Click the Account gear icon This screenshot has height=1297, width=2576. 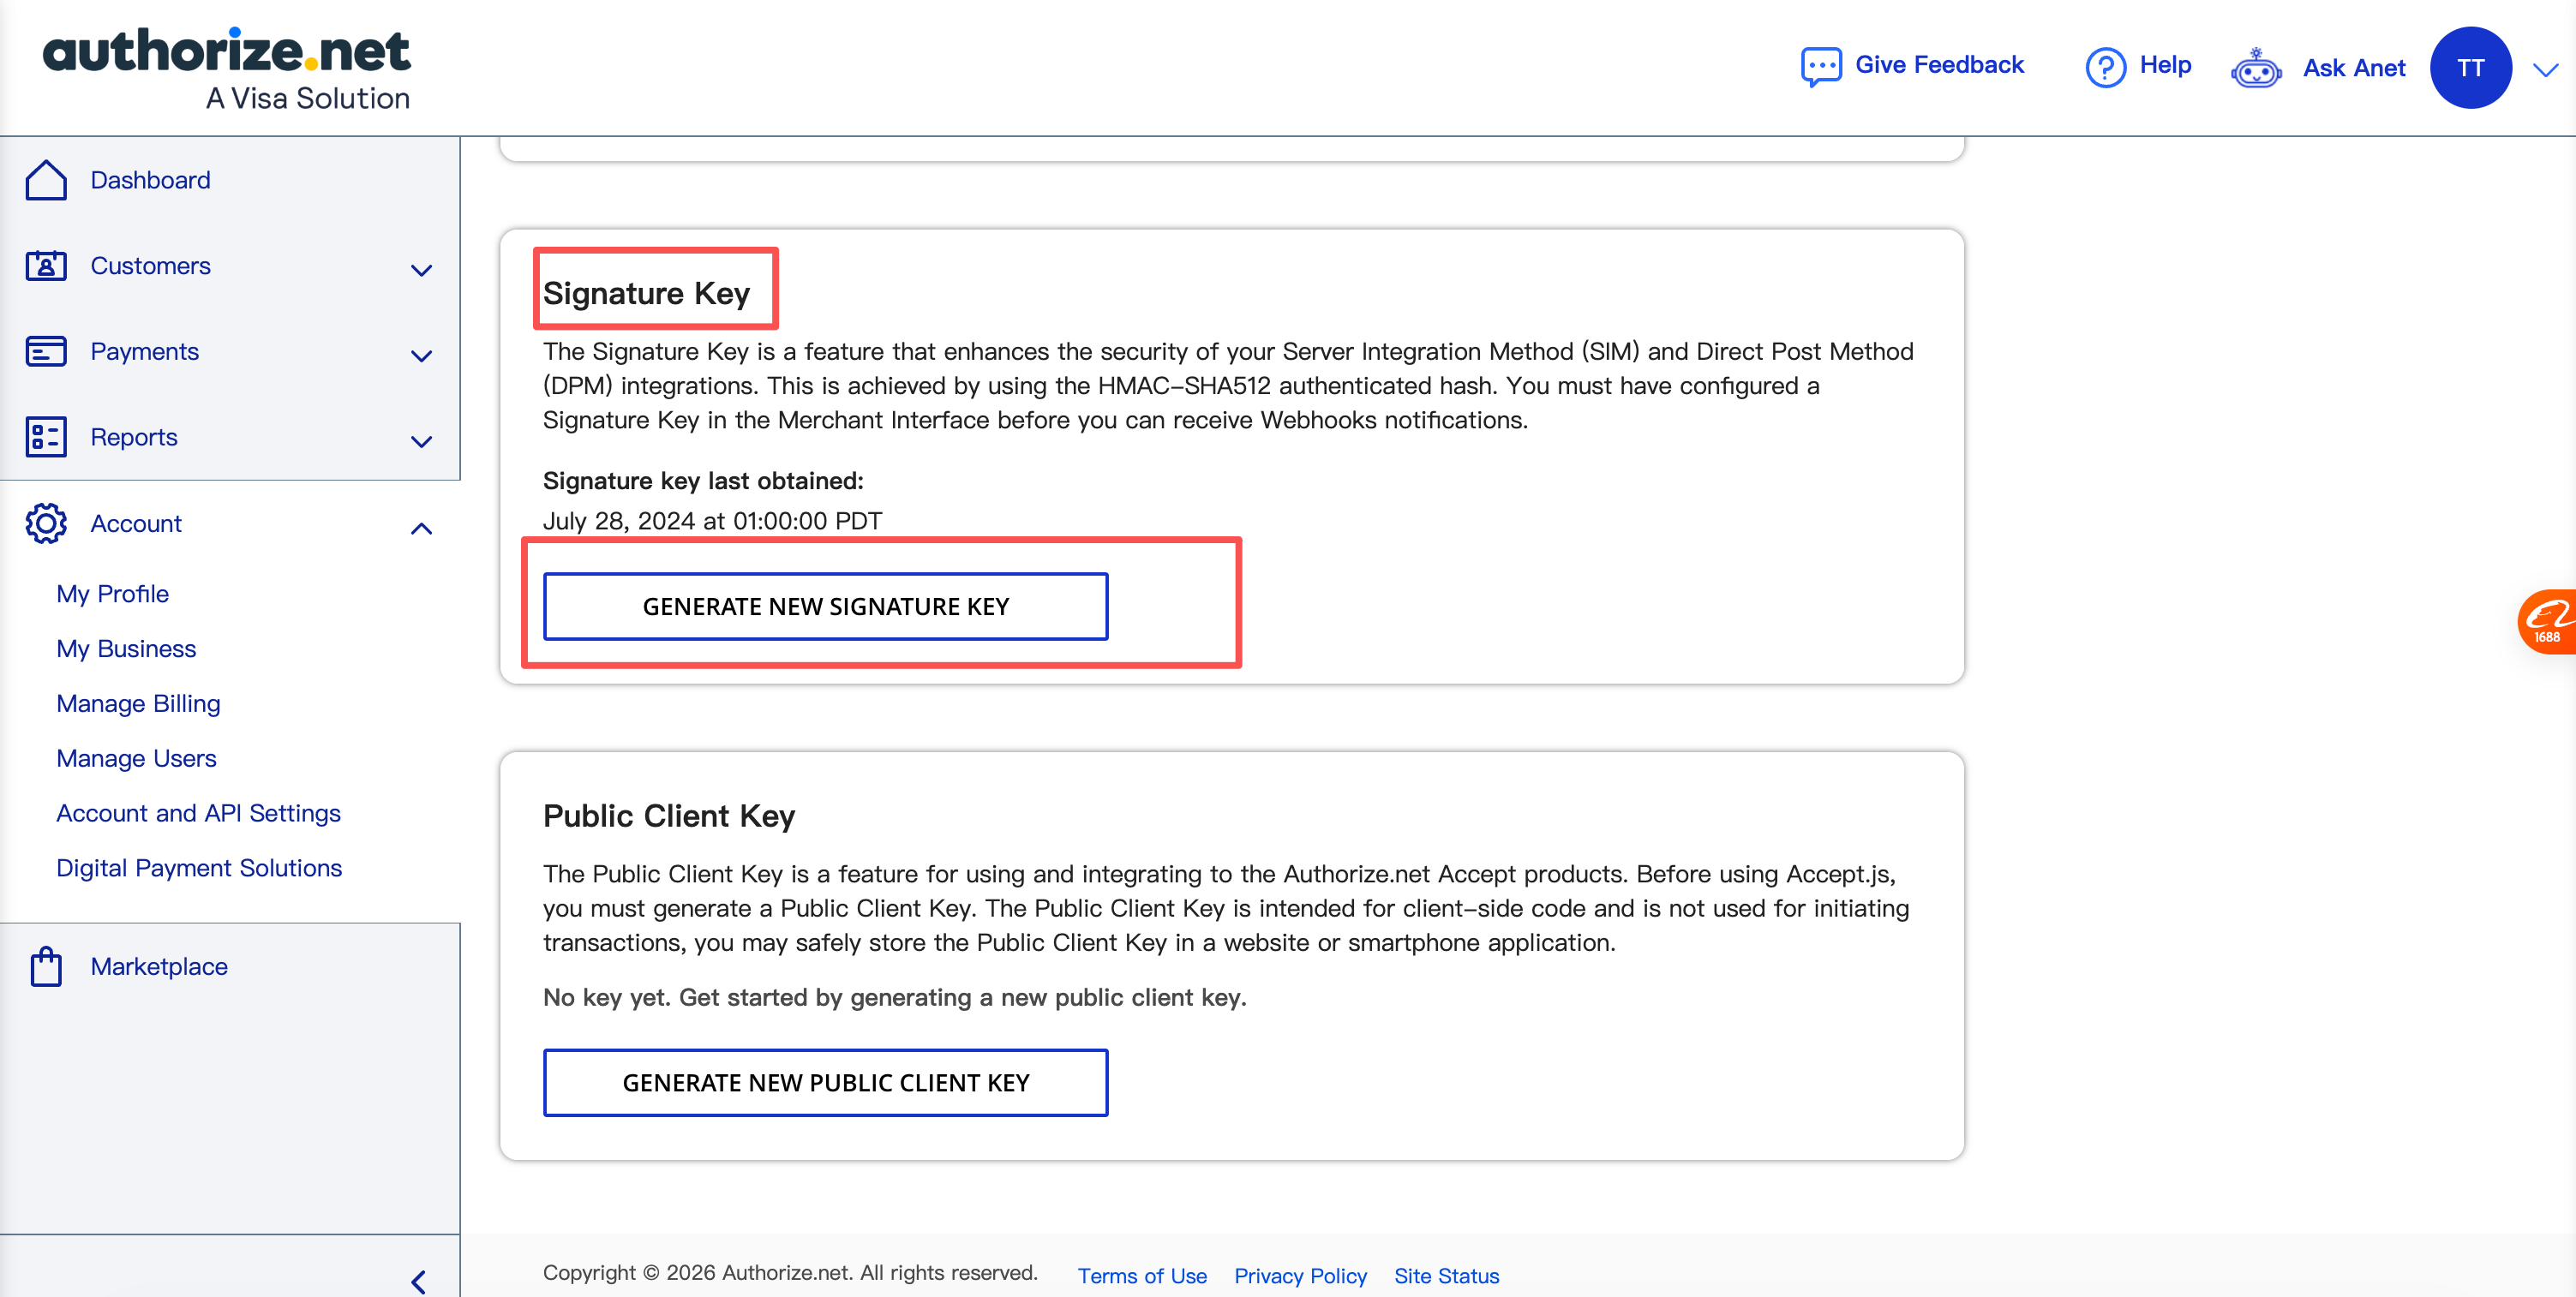[x=46, y=523]
